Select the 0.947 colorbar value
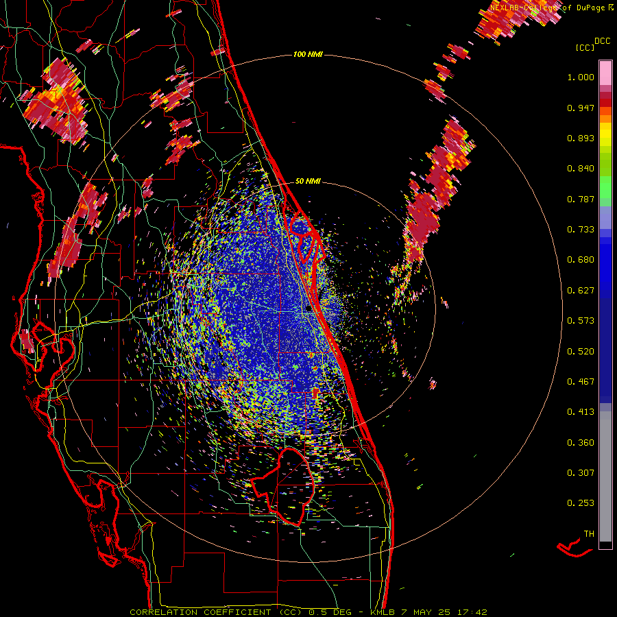Viewport: 617px width, 617px height. tap(581, 108)
